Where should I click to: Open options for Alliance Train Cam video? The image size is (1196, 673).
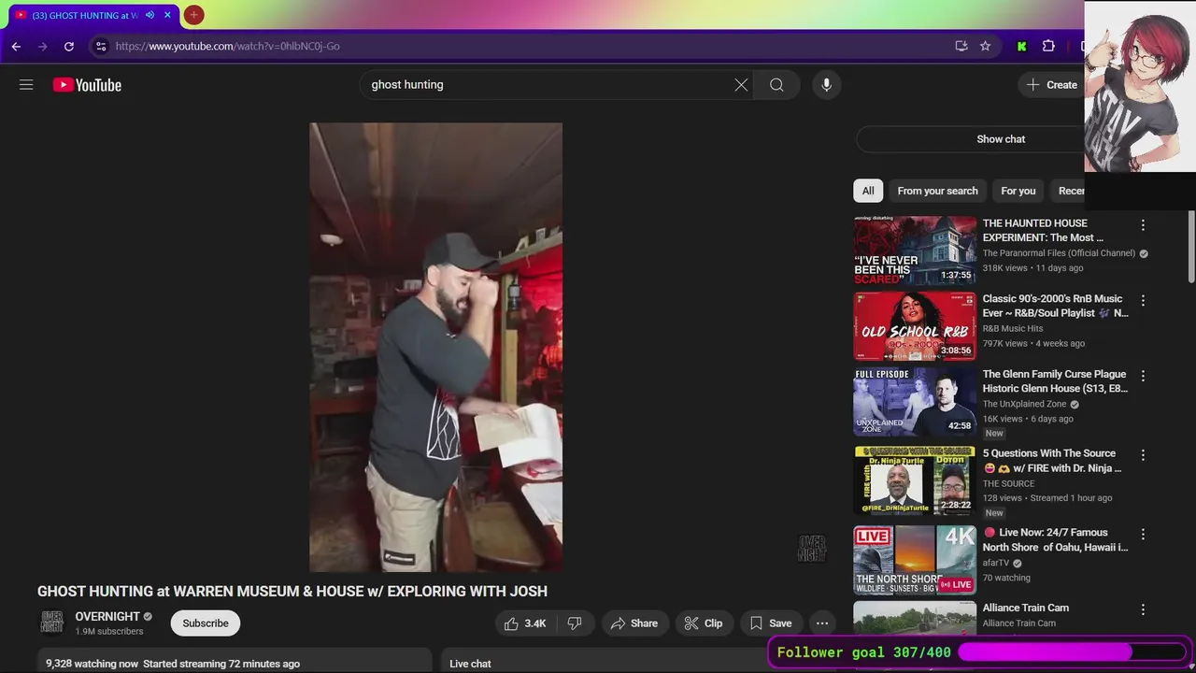coord(1142,609)
